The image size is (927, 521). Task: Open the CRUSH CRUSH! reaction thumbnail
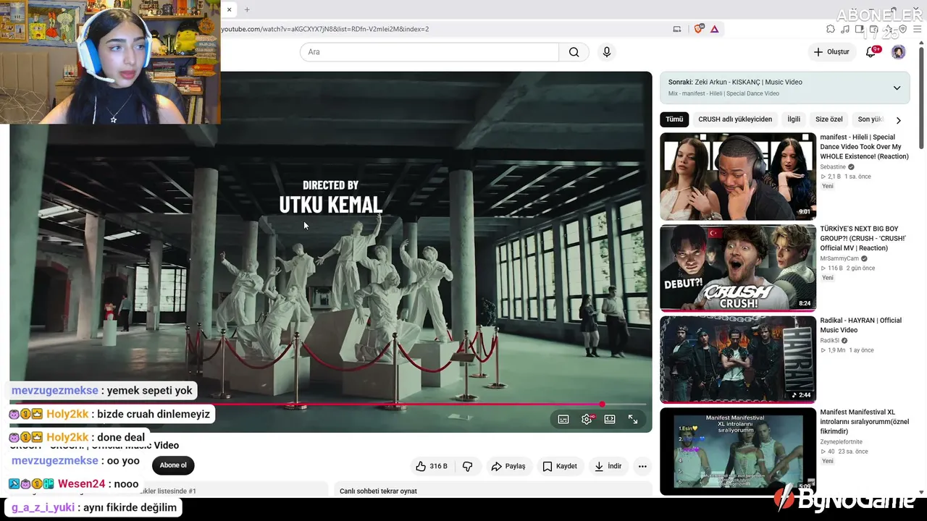738,268
